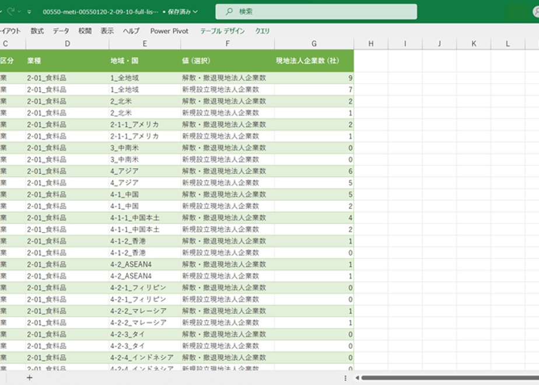This screenshot has width=539, height=385.
Task: Select 2-1-1_アメリカ in the 解散・撤退 row
Action: [x=145, y=124]
